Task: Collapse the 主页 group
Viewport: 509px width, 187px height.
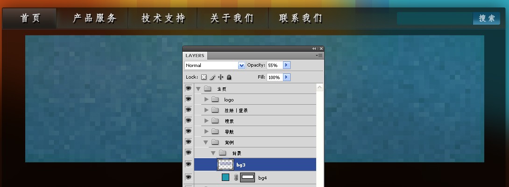Action: (198, 89)
